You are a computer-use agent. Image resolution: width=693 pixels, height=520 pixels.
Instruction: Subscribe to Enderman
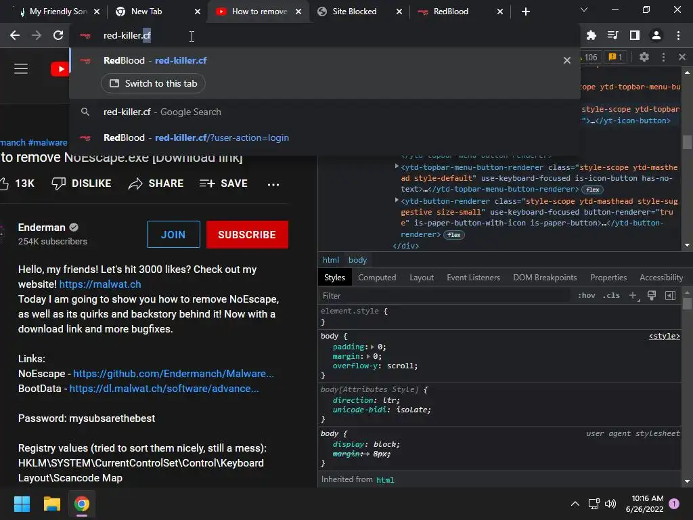(x=247, y=234)
